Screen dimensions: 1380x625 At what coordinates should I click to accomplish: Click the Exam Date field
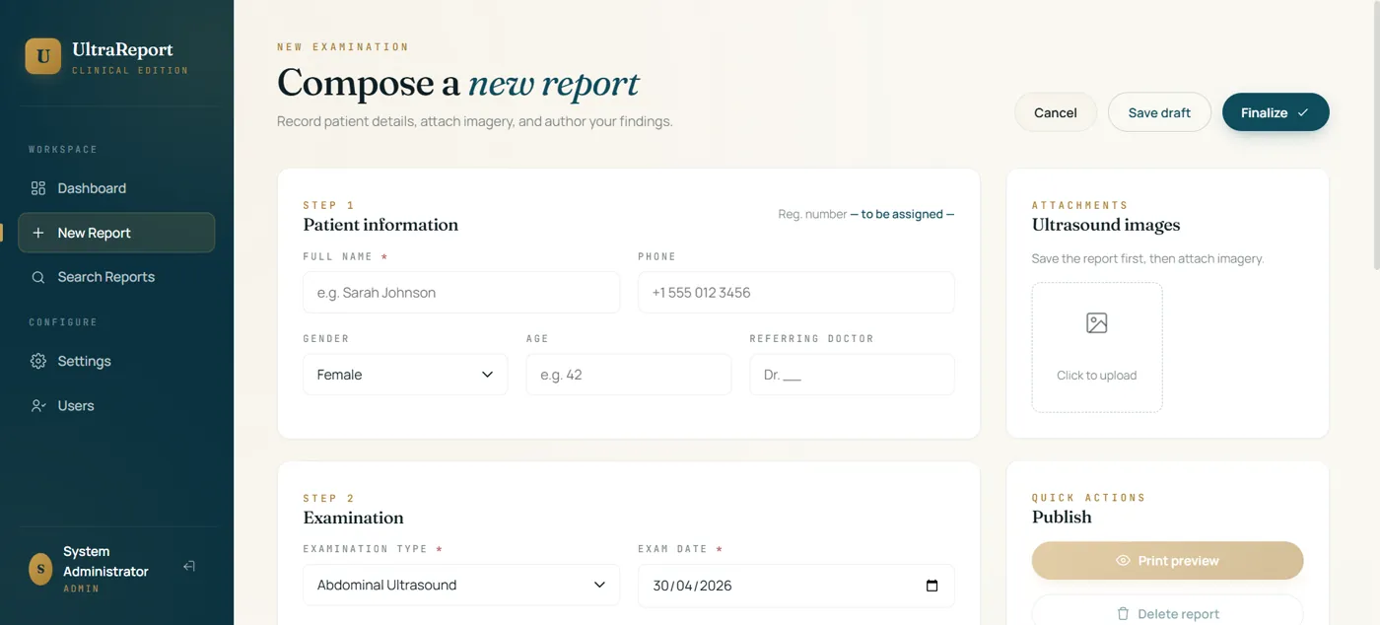[x=796, y=585]
